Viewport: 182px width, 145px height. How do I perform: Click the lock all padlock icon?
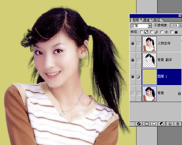(176, 32)
